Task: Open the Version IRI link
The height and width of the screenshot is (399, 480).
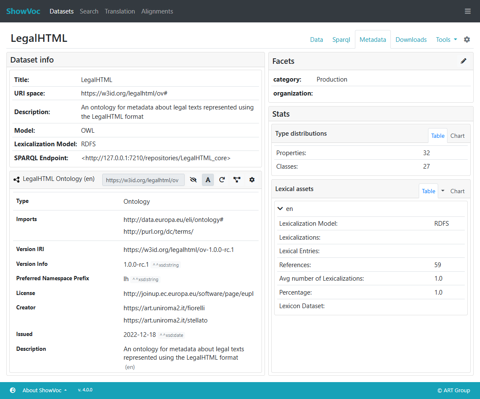Action: click(178, 249)
